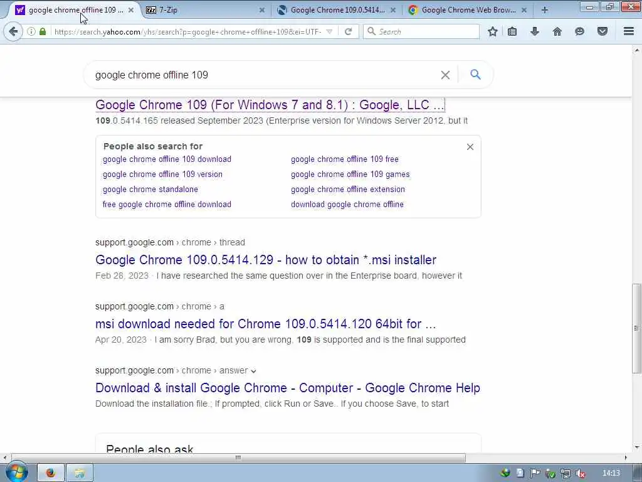This screenshot has height=482, width=642.
Task: Search google chrome offline 109 download
Action: coord(167,159)
